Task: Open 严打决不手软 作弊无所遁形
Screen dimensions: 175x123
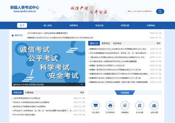Action: click(24, 115)
